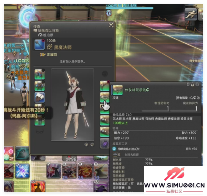Image resolution: width=207 pixels, height=196 pixels.
Task: Click the staff weapon icon beside 100级
Action: (40, 45)
